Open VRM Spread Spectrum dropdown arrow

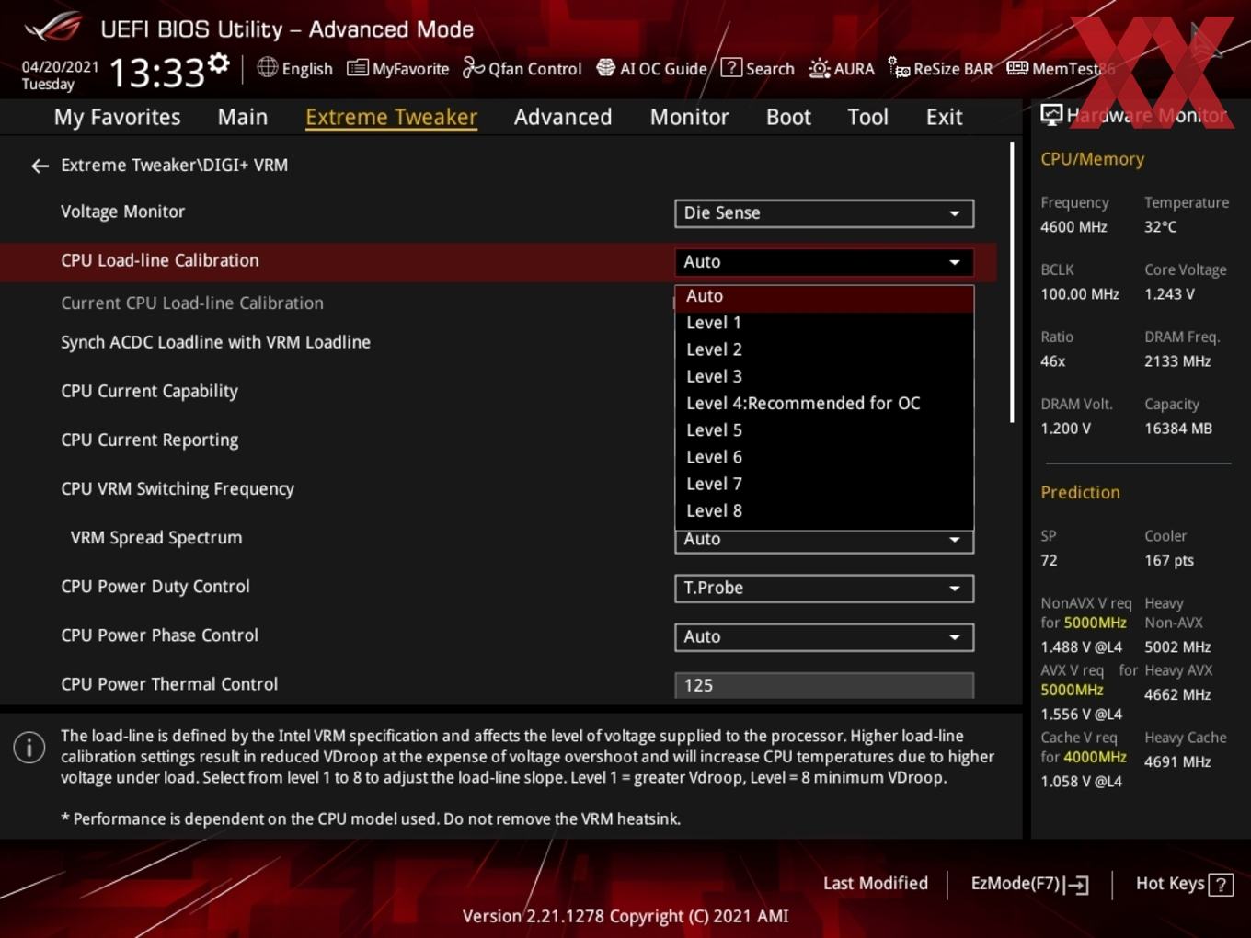point(955,540)
